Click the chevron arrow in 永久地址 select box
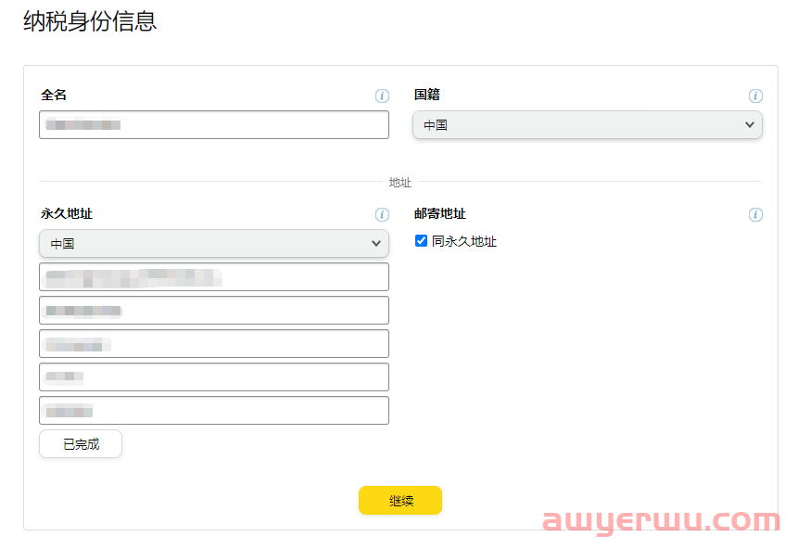 (x=376, y=243)
